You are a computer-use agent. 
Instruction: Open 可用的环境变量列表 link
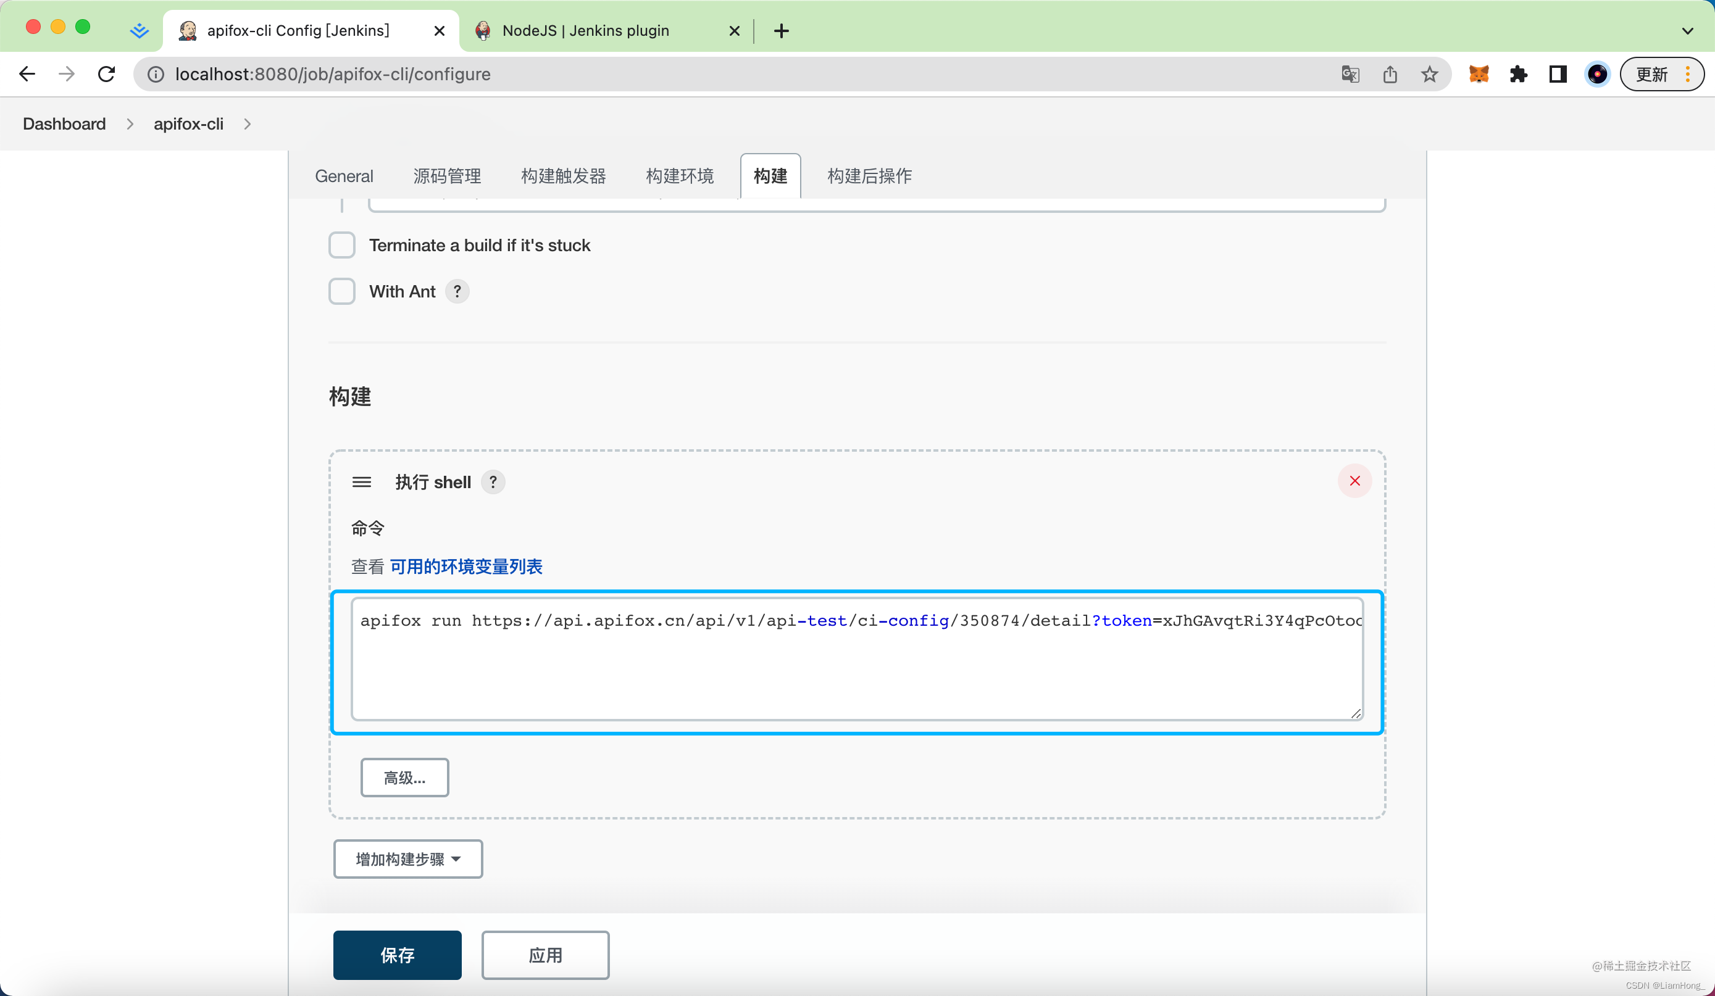click(465, 566)
